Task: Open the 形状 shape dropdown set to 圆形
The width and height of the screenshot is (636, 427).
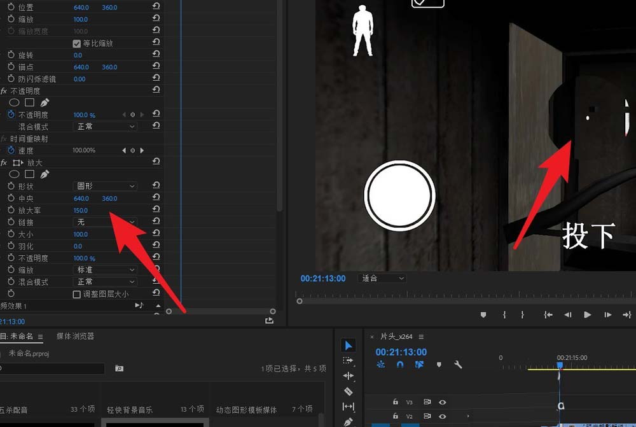Action: (104, 186)
